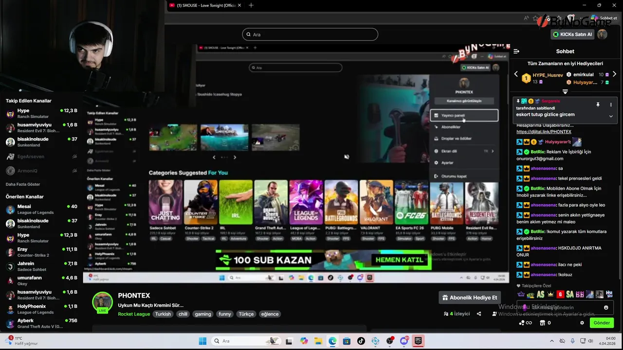Open a new browser tab with plus
Screen dimensions: 623x350
pyautogui.click(x=251, y=5)
